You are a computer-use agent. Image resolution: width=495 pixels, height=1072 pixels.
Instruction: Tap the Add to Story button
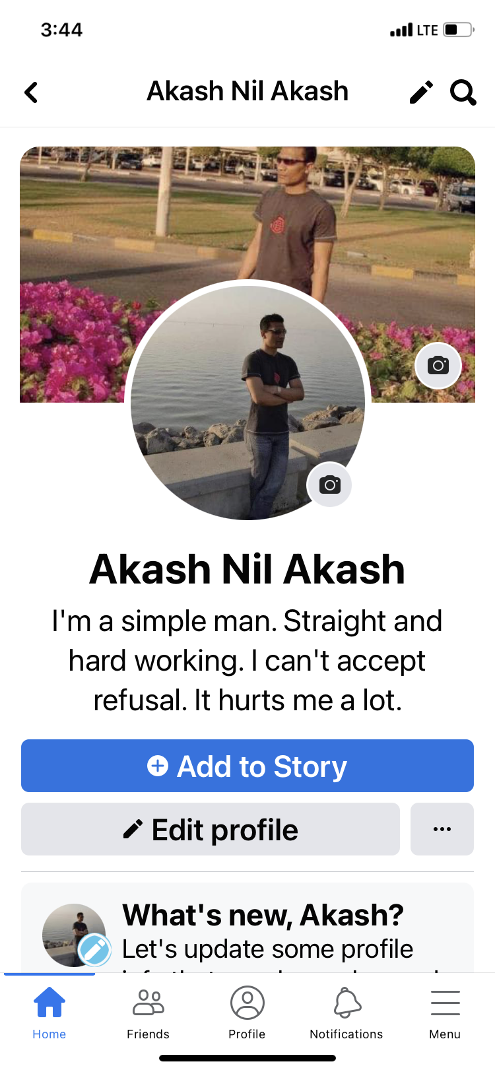click(x=247, y=766)
